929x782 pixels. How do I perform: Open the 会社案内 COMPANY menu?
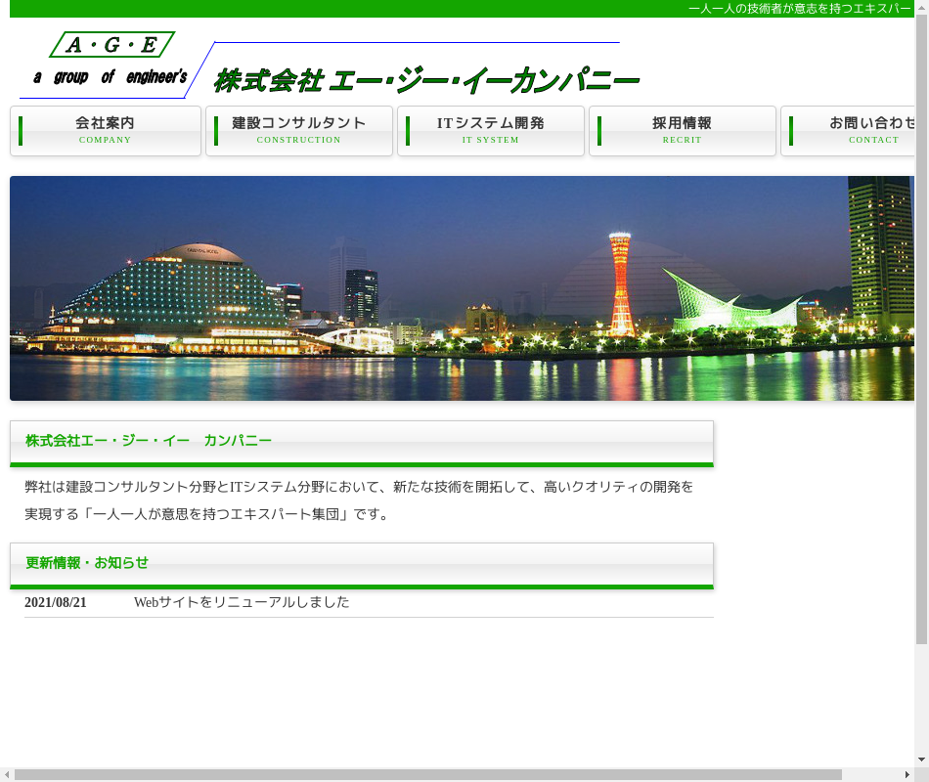tap(106, 131)
